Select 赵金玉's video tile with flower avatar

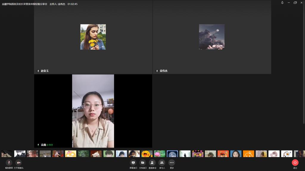pyautogui.click(x=93, y=37)
